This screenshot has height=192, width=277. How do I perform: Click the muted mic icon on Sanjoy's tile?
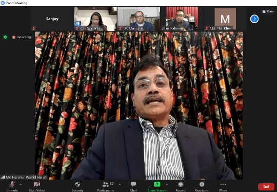33,28
